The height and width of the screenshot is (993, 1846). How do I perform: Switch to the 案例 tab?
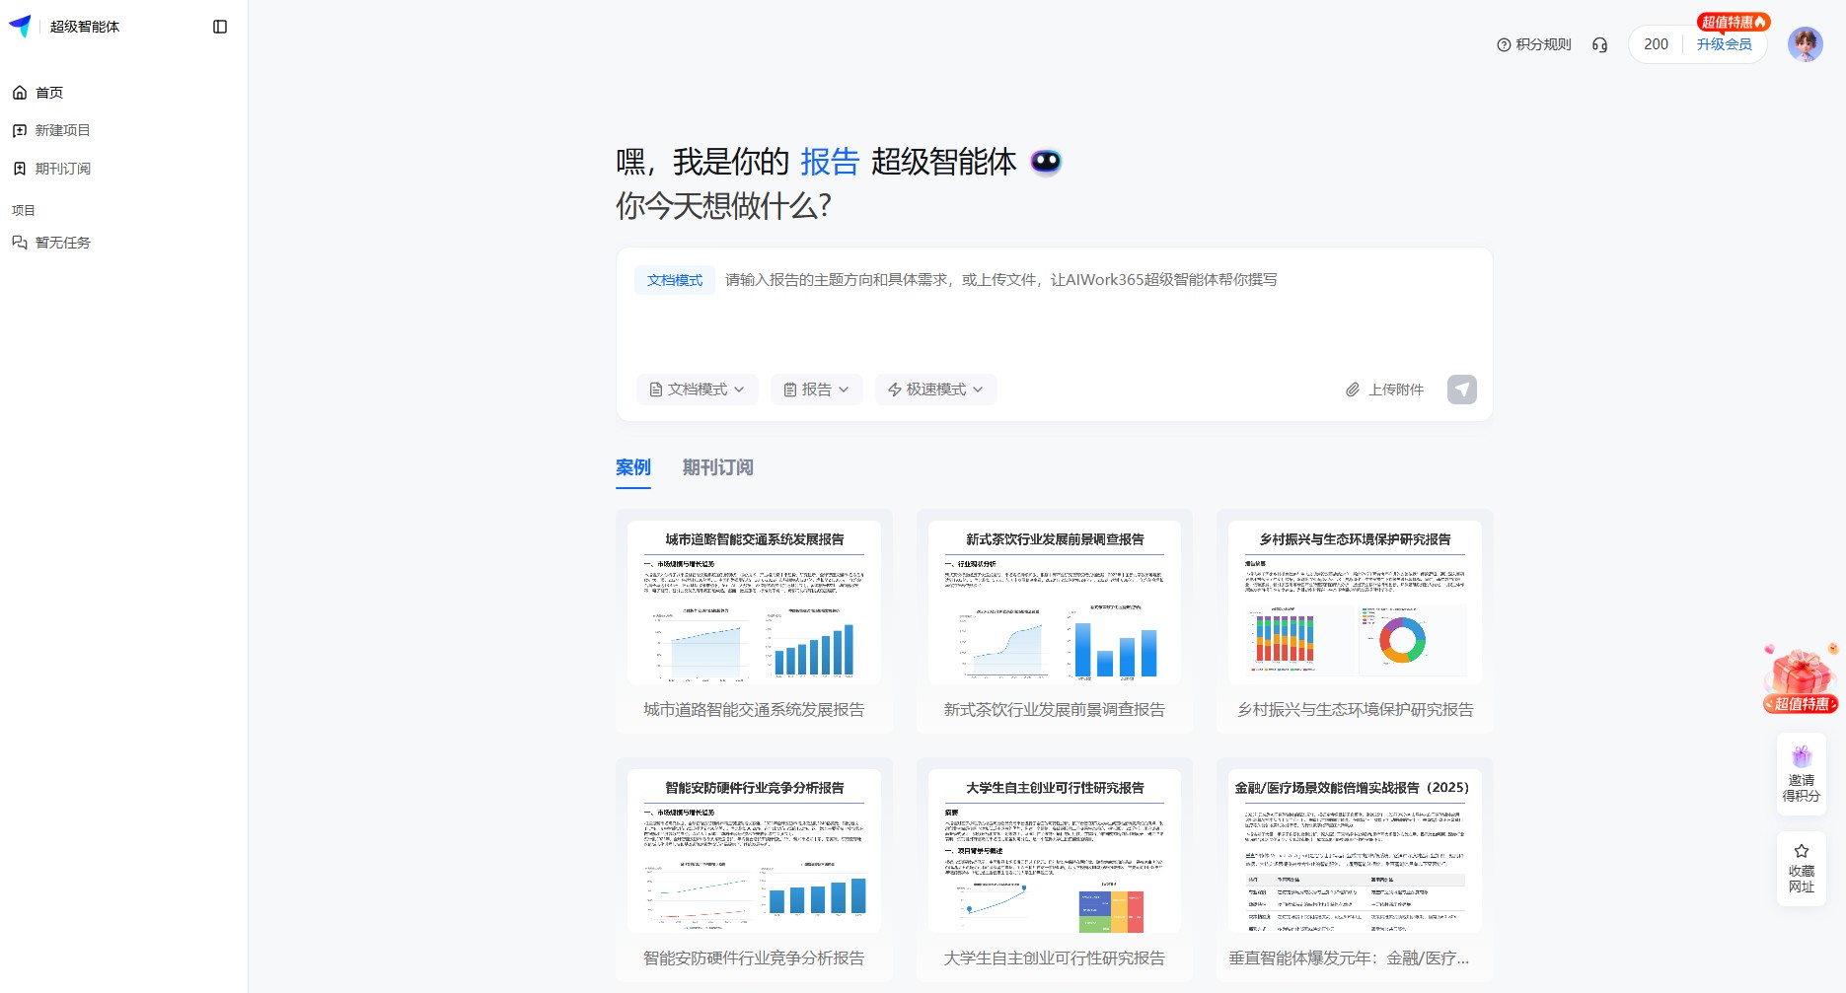click(633, 467)
